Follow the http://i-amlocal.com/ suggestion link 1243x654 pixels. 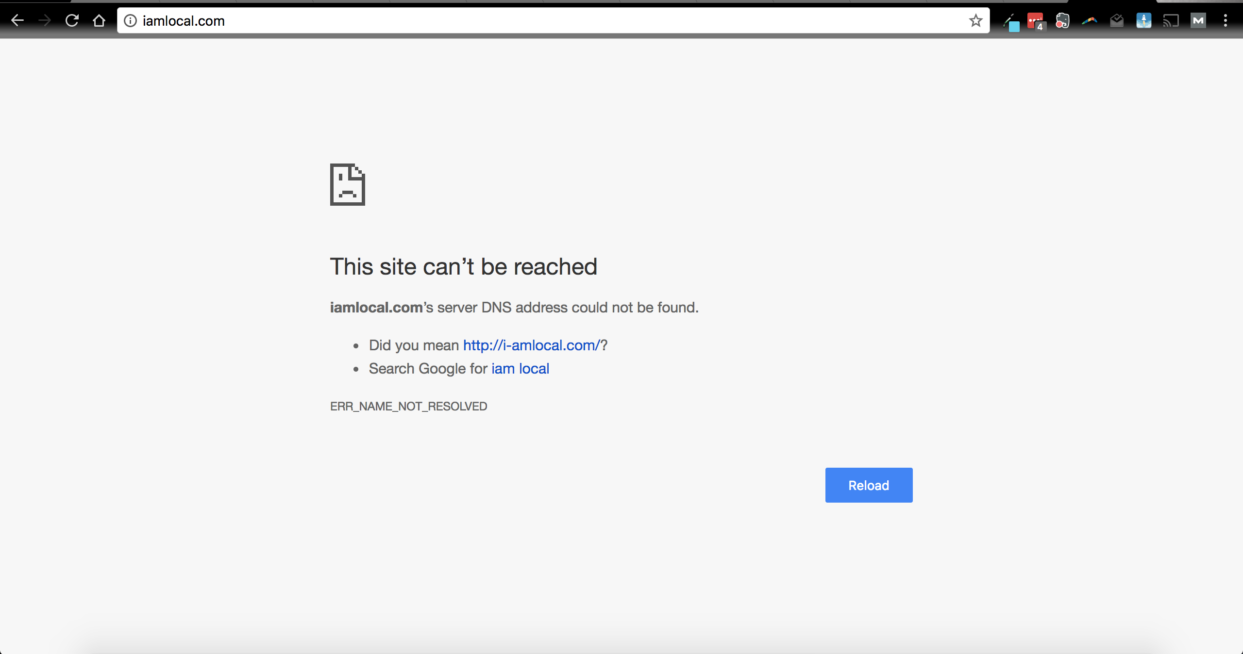click(x=532, y=345)
